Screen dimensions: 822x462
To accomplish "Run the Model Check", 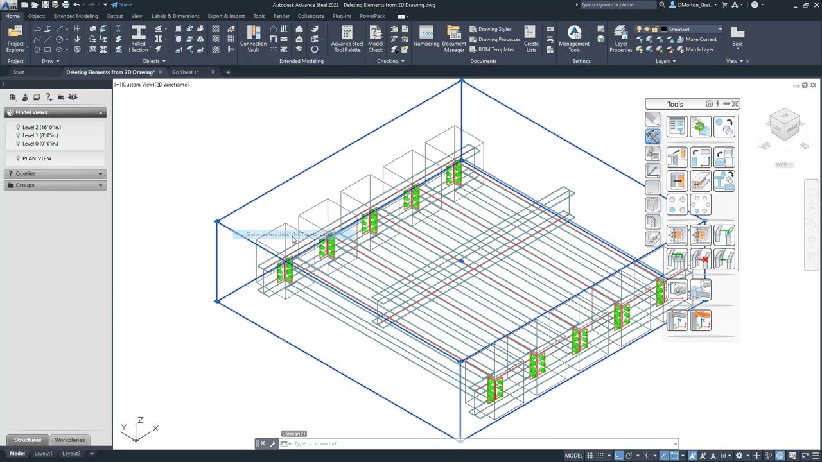I will pos(375,39).
